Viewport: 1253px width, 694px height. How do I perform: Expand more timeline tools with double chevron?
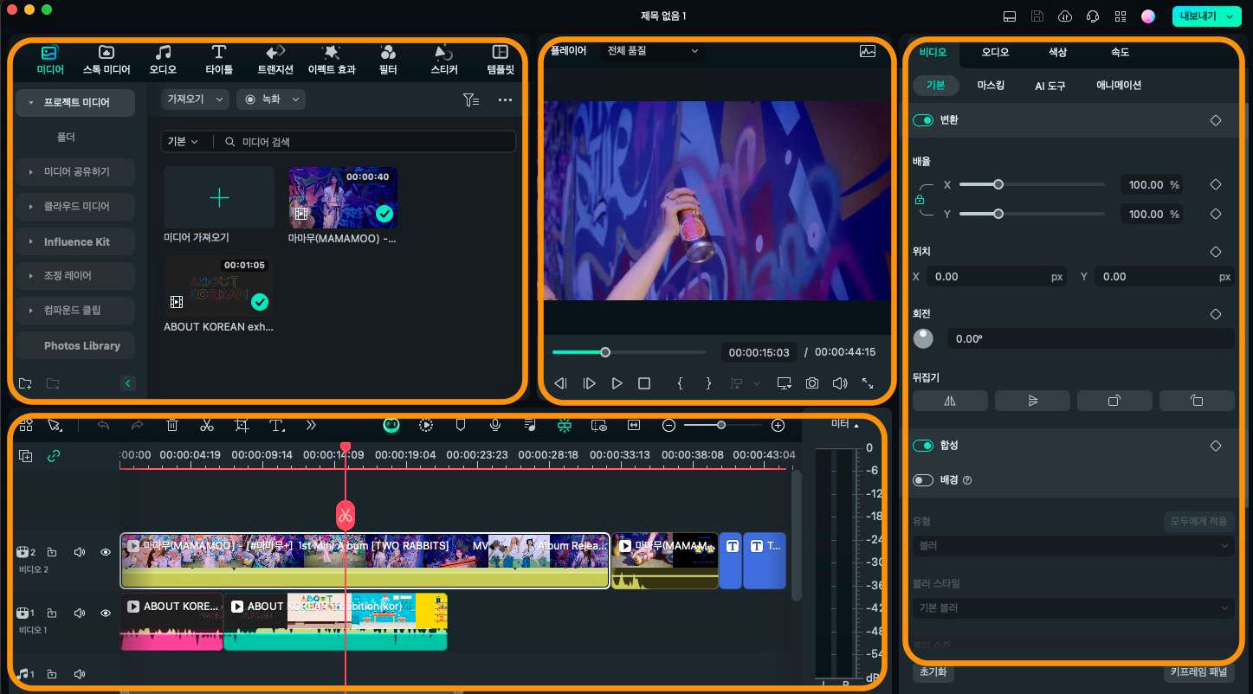[x=311, y=425]
